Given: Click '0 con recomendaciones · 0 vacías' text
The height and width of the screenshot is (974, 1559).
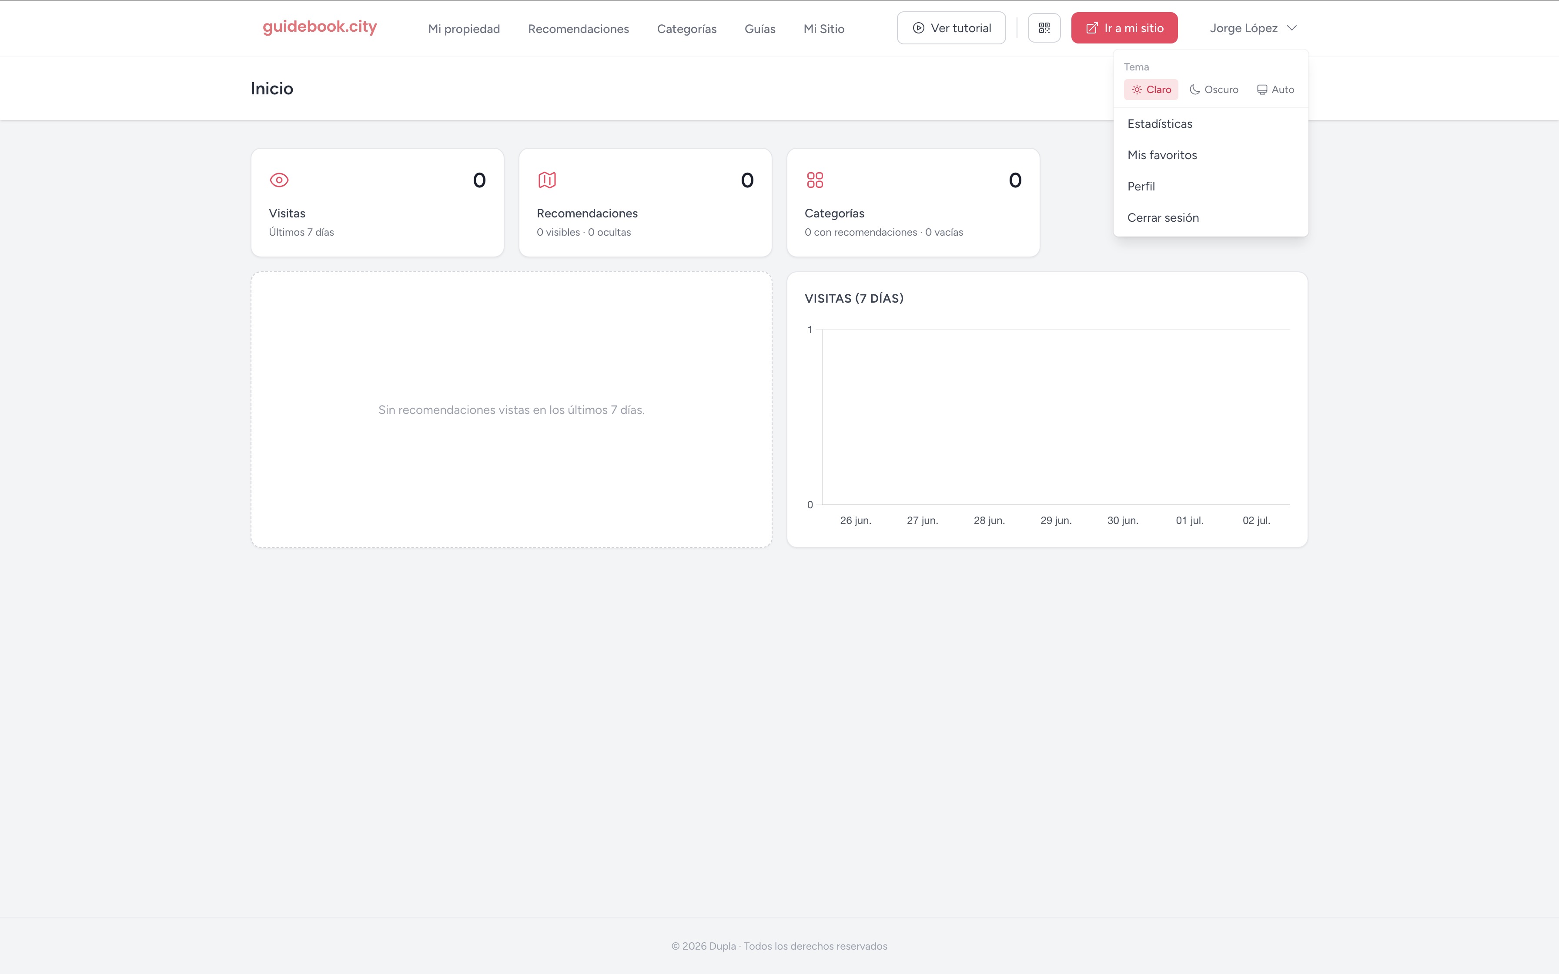Looking at the screenshot, I should pyautogui.click(x=884, y=232).
